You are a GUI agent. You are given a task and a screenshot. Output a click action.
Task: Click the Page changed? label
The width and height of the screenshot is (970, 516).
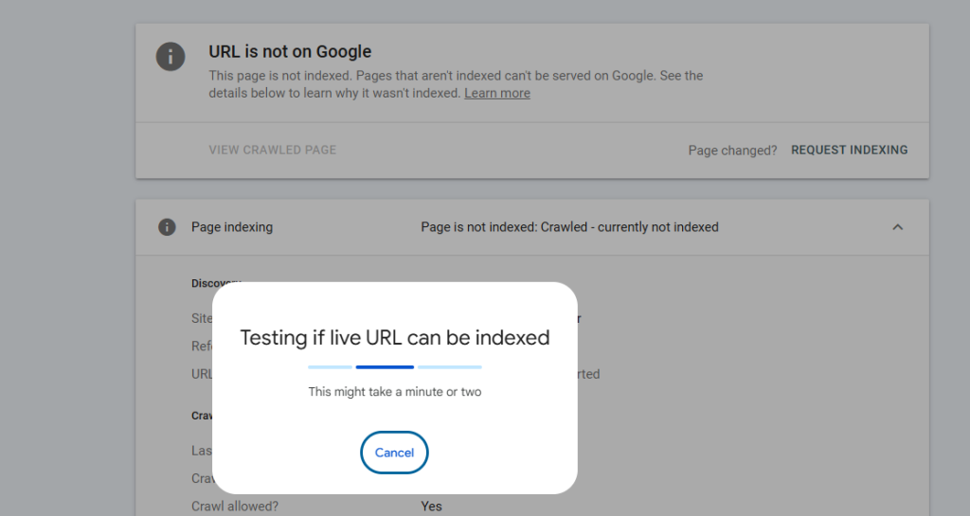732,151
